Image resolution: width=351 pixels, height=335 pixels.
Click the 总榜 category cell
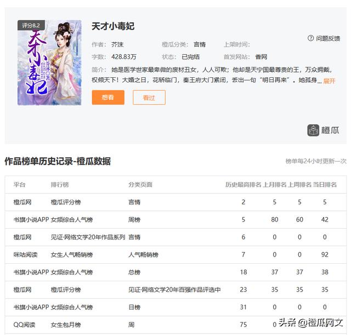point(134,272)
